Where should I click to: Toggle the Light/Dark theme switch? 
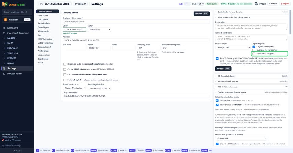click(x=187, y=4)
